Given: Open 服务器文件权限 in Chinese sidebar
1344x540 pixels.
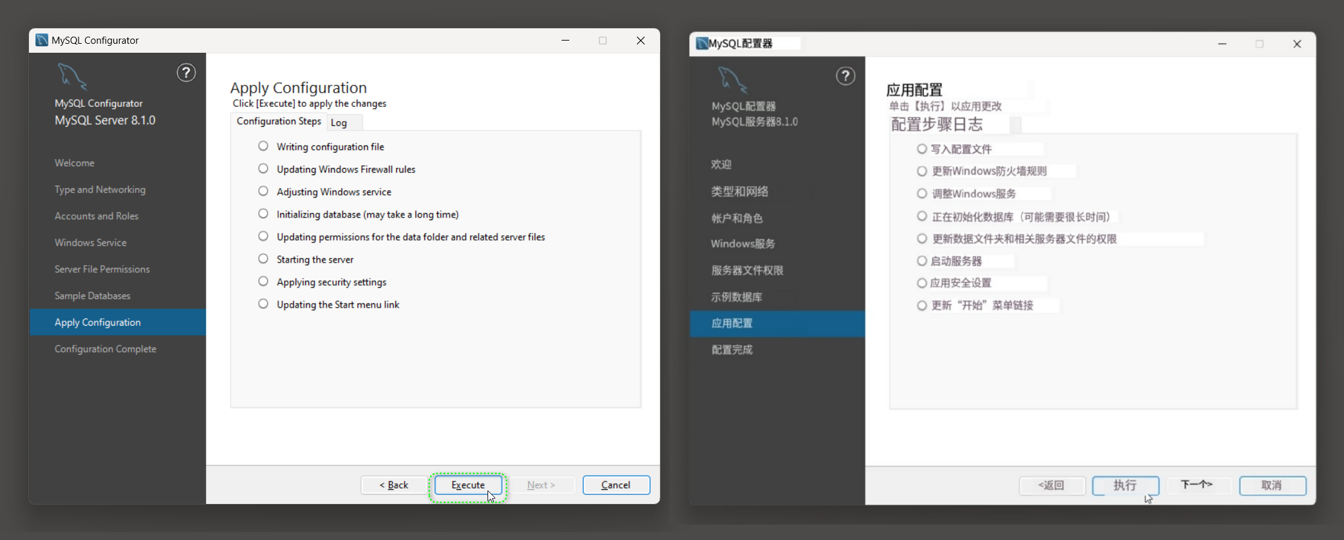Looking at the screenshot, I should point(747,270).
